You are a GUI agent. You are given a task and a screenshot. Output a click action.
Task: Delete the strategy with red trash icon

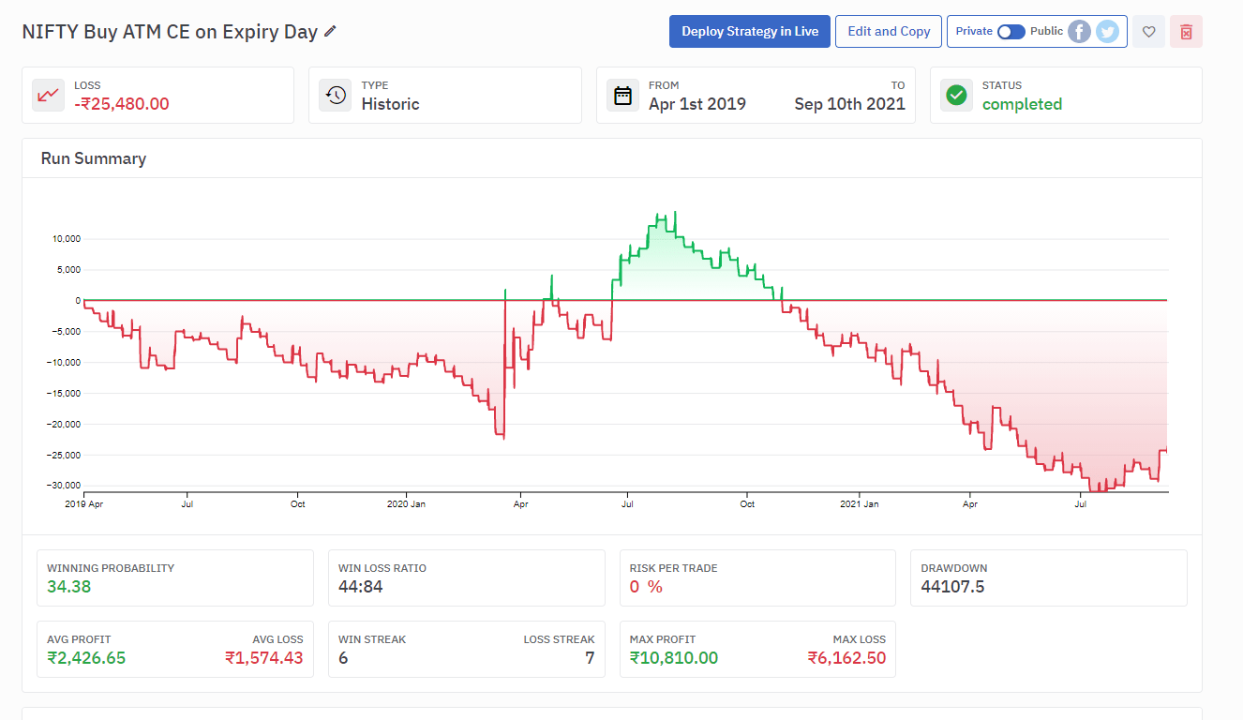point(1186,32)
